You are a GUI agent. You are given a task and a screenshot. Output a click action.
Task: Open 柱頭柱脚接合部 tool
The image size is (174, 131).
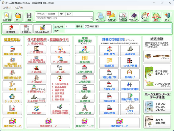point(12,74)
